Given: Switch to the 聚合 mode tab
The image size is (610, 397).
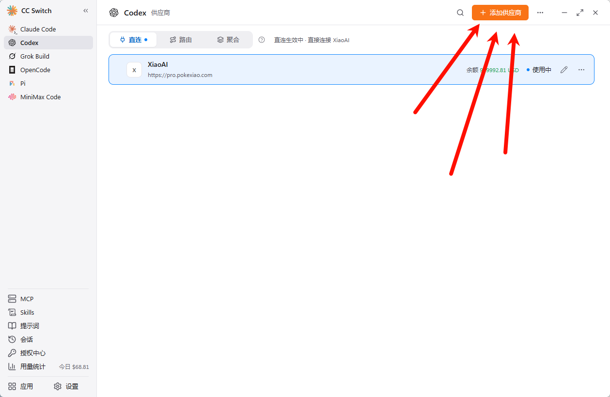Looking at the screenshot, I should pos(228,40).
